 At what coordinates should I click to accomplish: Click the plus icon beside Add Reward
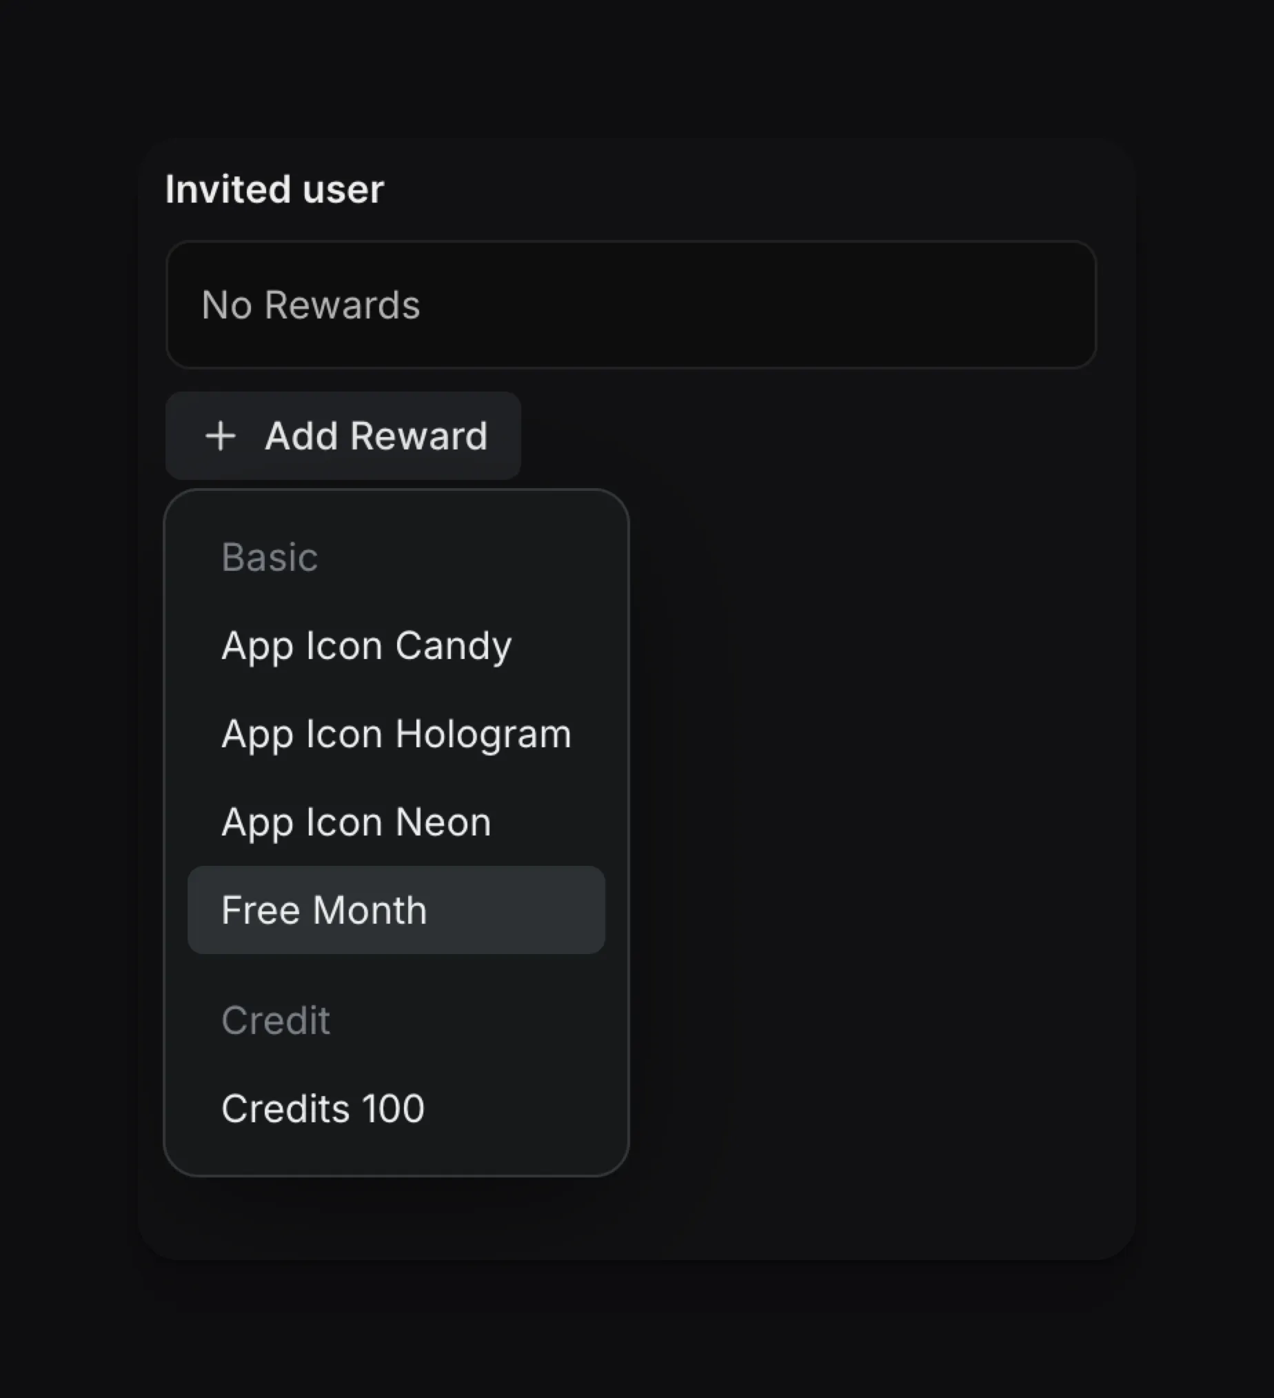219,436
